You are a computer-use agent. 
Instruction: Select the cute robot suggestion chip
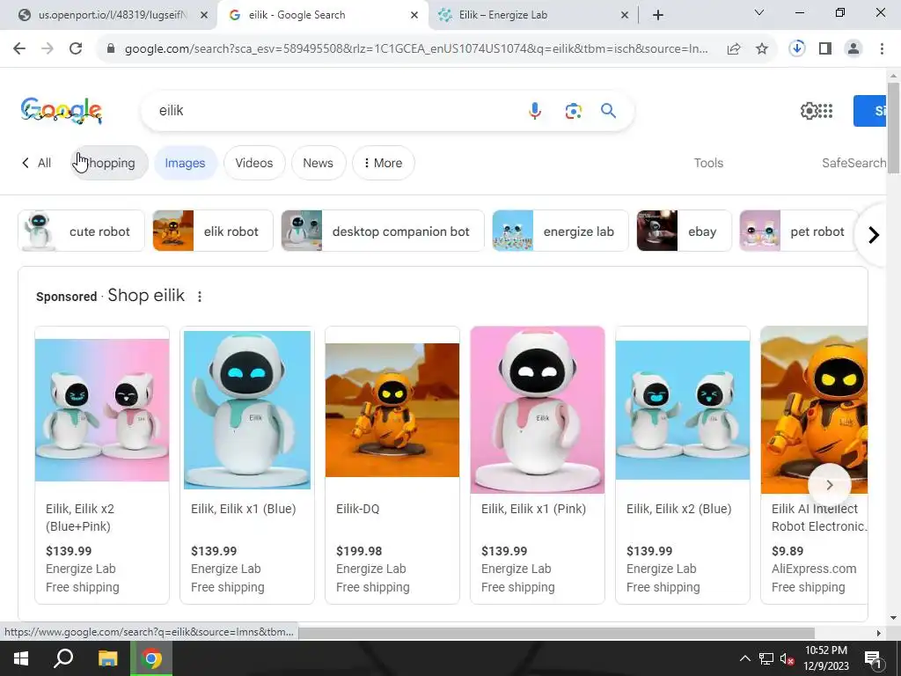(81, 231)
